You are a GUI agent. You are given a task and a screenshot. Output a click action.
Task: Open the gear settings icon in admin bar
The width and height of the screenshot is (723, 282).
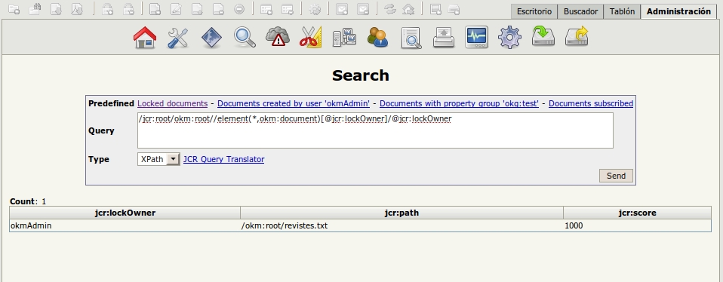point(509,38)
